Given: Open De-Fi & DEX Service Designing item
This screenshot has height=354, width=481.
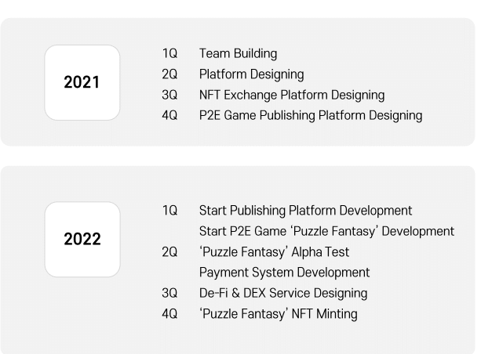Looking at the screenshot, I should click(283, 293).
